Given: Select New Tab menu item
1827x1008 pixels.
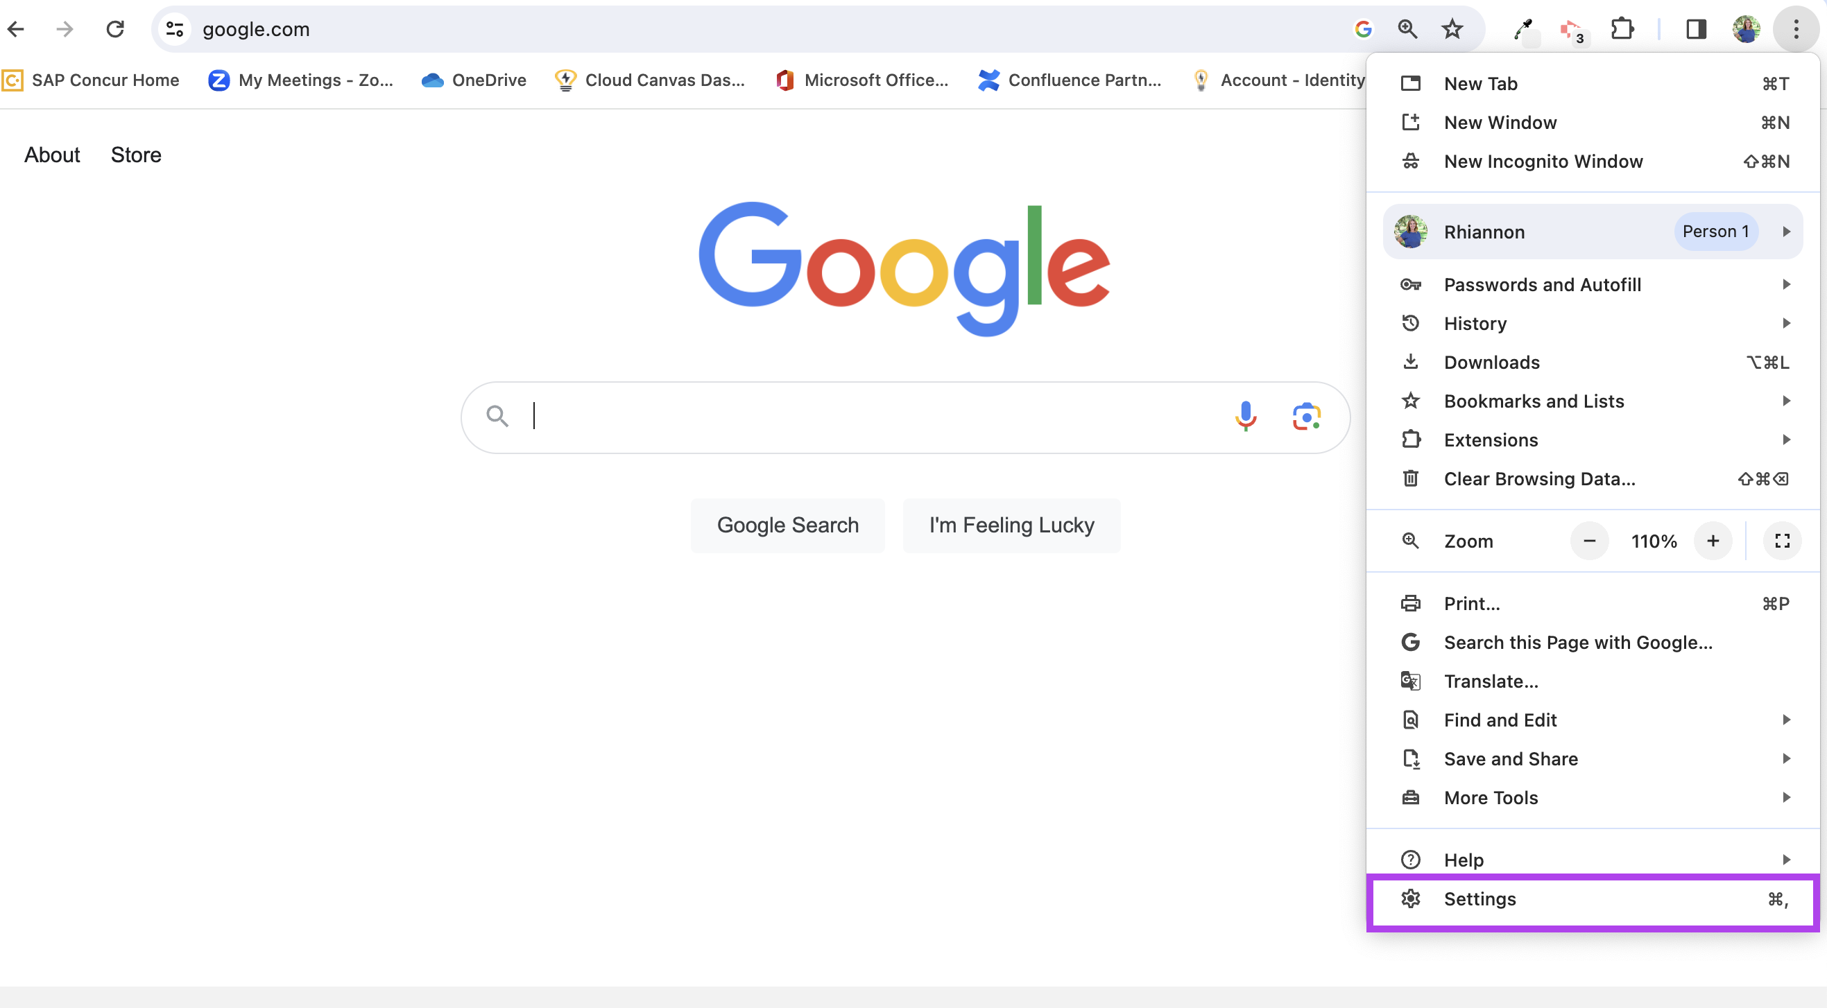Looking at the screenshot, I should pos(1593,84).
